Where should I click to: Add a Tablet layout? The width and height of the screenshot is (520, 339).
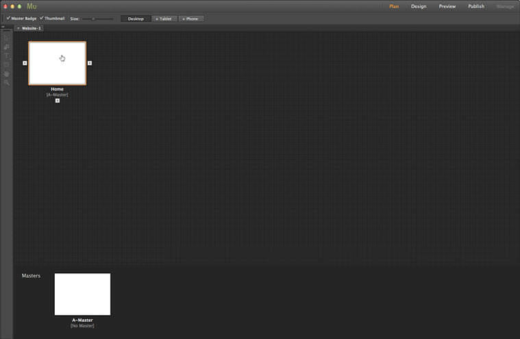(164, 19)
